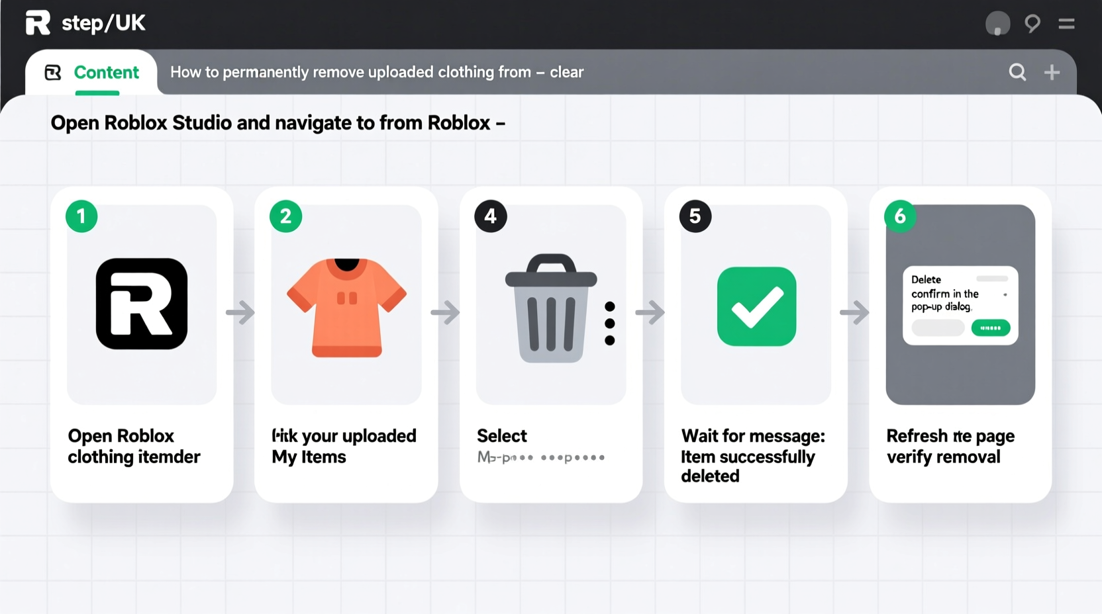Open the hamburger menu at top right
This screenshot has height=614, width=1102.
[1066, 23]
